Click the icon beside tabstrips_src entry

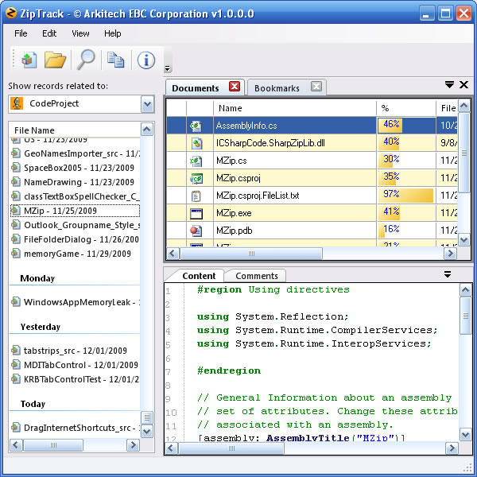click(x=16, y=350)
